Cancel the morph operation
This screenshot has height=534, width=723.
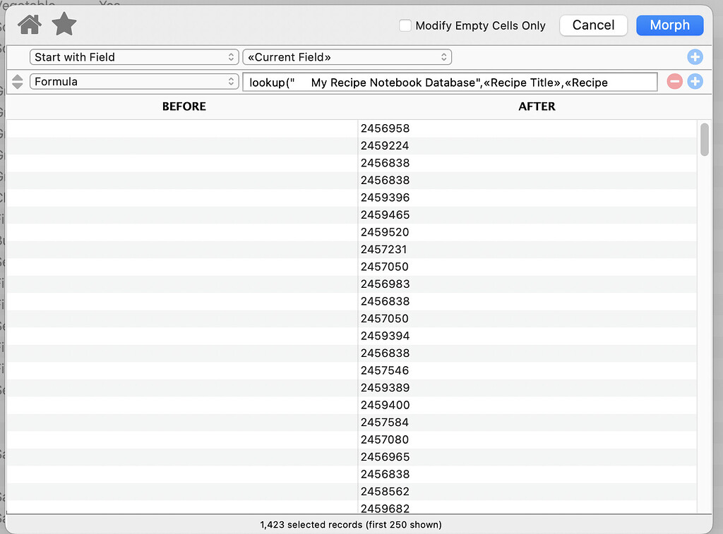(x=593, y=25)
